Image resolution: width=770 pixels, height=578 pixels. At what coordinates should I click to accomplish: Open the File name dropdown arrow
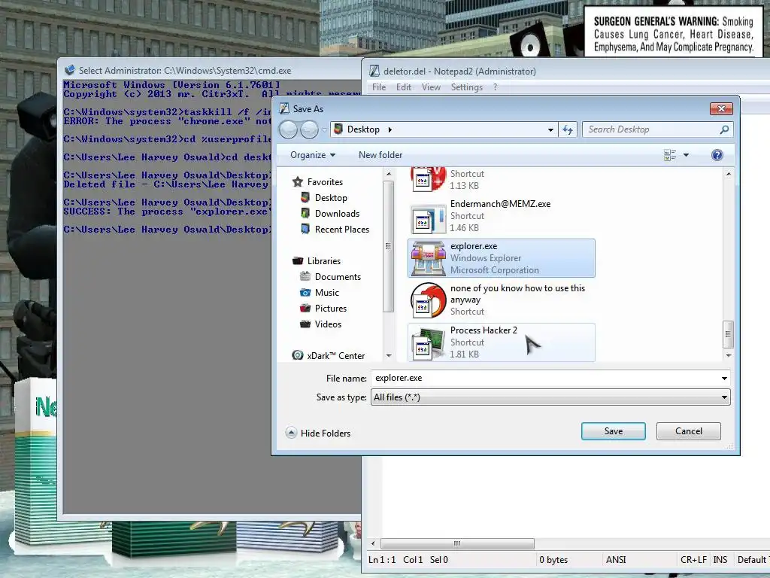[724, 378]
